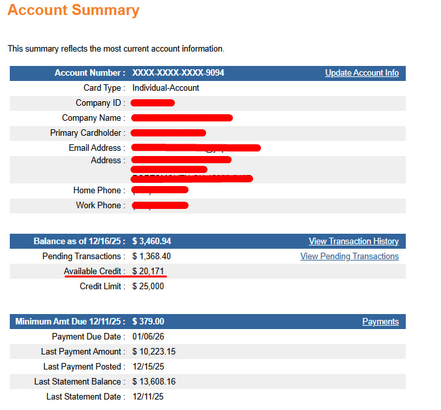This screenshot has width=441, height=410.
Task: Select the $13,608.16 last statement balance
Action: pos(153,382)
